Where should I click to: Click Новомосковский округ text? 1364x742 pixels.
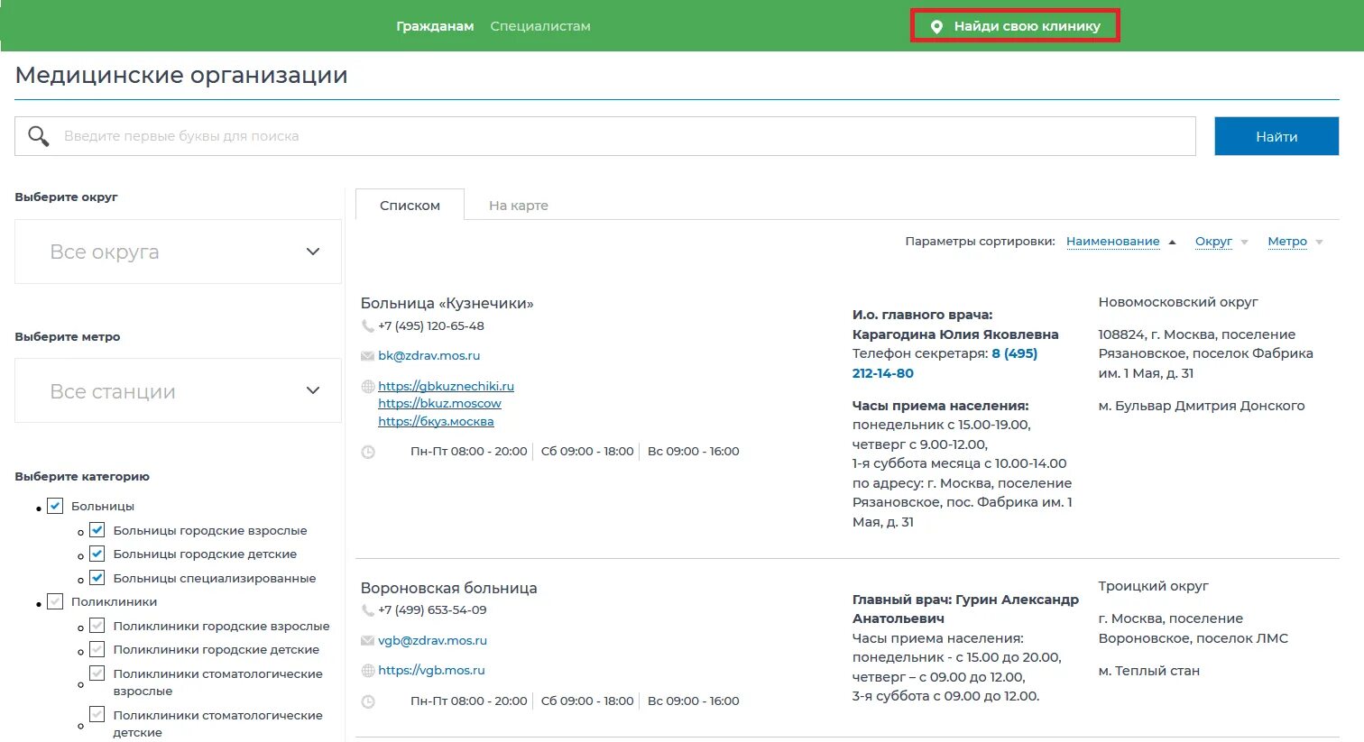tap(1178, 302)
